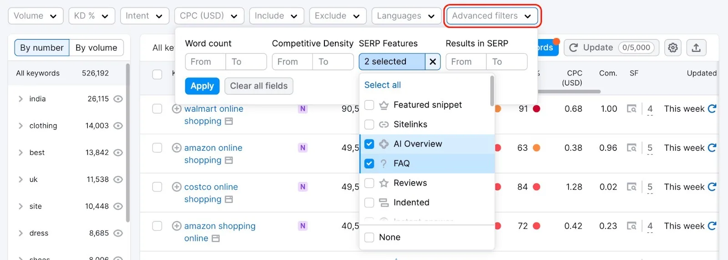Viewport: 728px width, 260px height.
Task: Open the walmart online shopping keyword link
Action: (213, 115)
